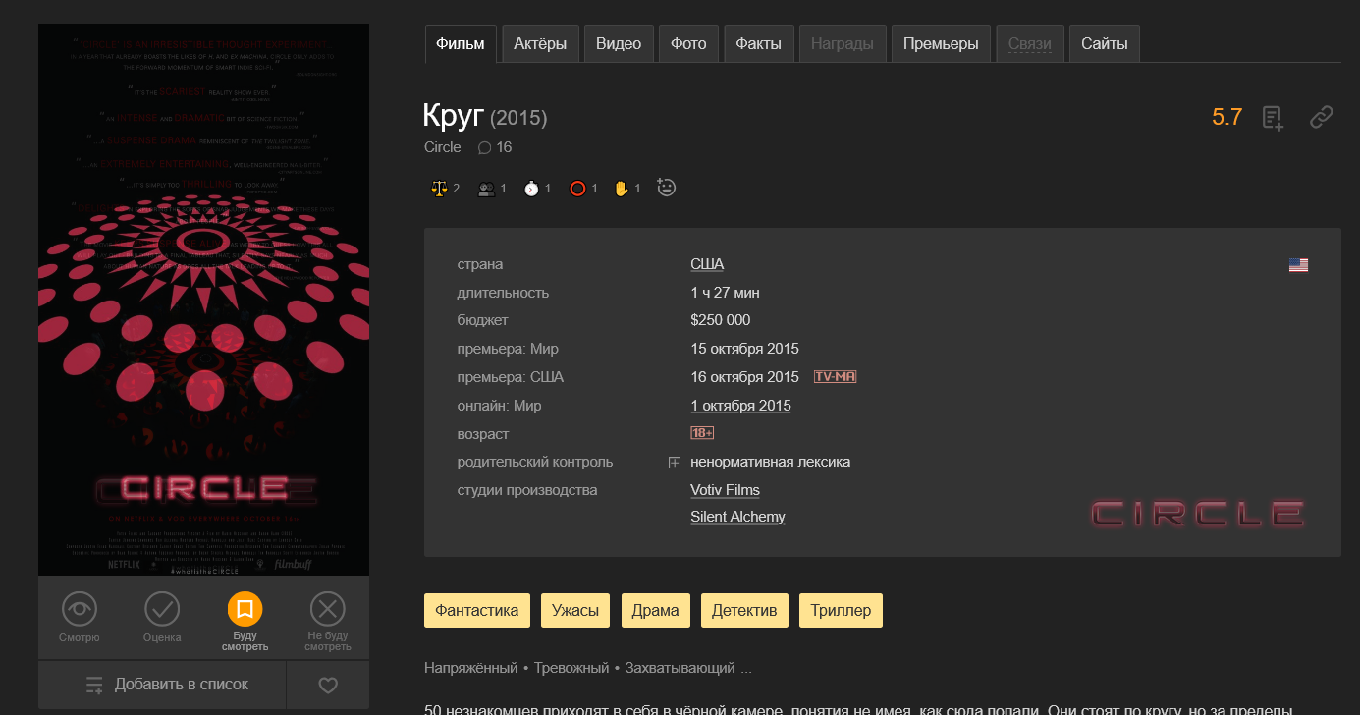Open the США country link
The image size is (1360, 715).
click(x=707, y=264)
